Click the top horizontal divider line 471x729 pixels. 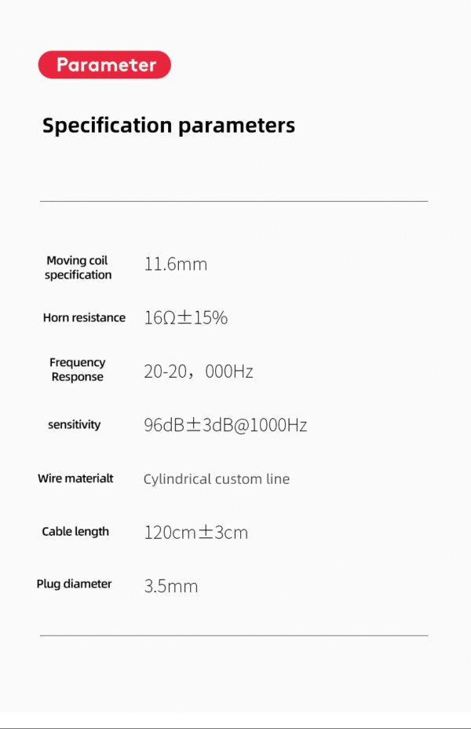[234, 201]
